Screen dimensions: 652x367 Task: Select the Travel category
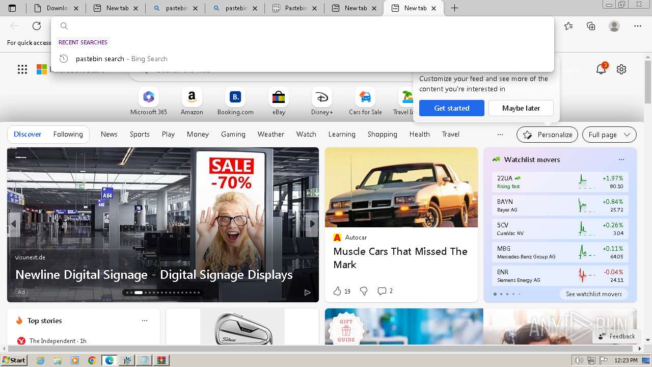[x=451, y=134]
